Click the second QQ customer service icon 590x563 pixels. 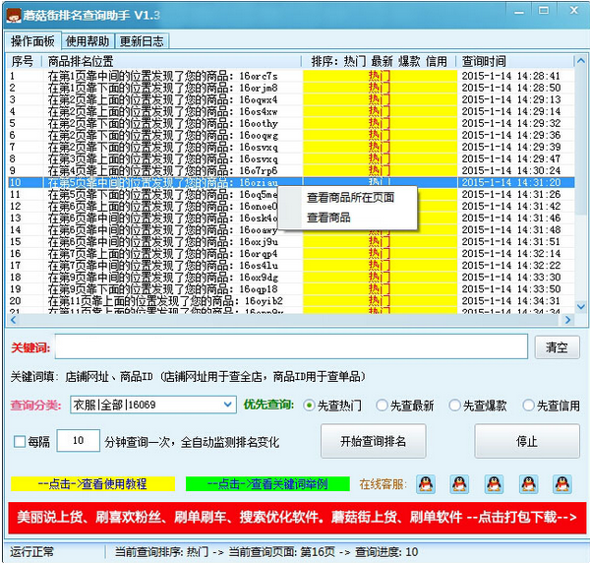[459, 484]
